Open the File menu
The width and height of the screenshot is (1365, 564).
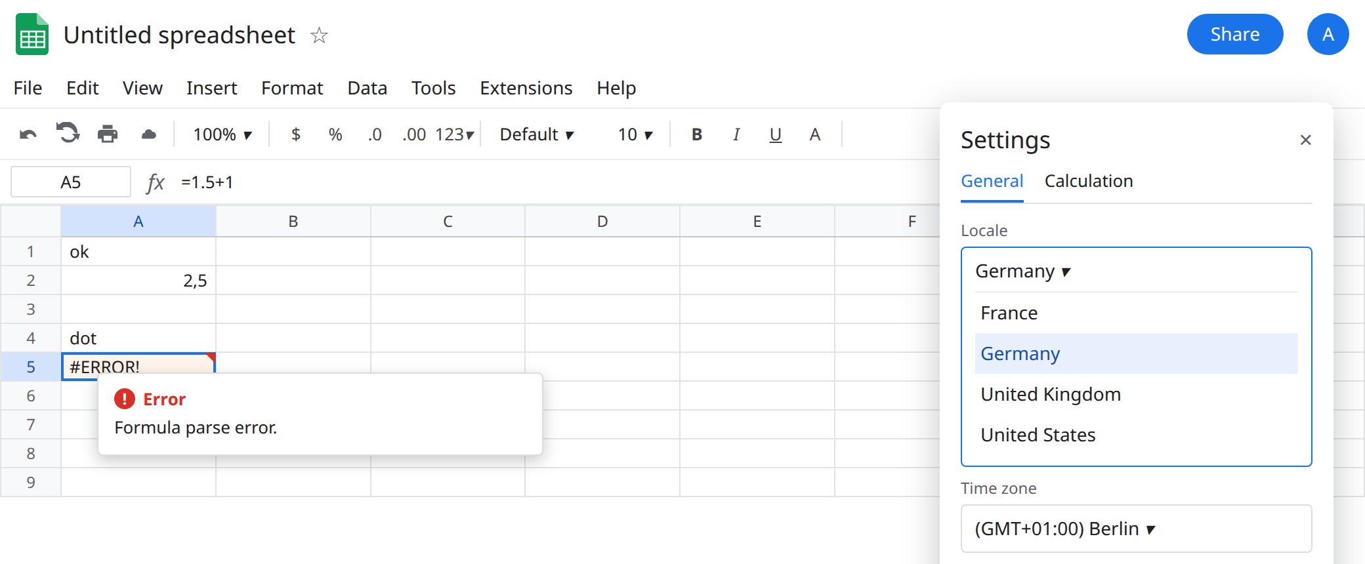(28, 88)
